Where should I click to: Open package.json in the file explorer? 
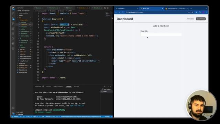coord(23,68)
